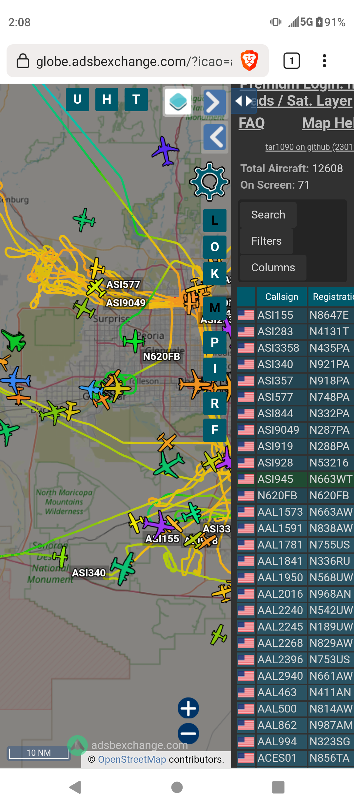Select green fighter jet icon on map

(14, 341)
